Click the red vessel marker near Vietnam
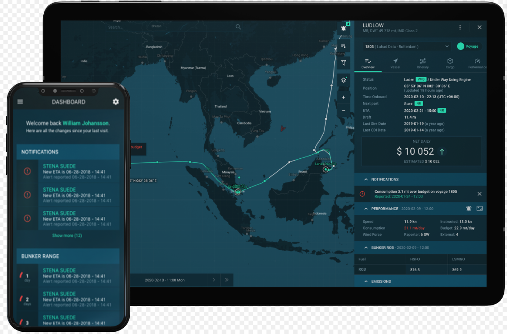The image size is (507, 334). [x=283, y=128]
